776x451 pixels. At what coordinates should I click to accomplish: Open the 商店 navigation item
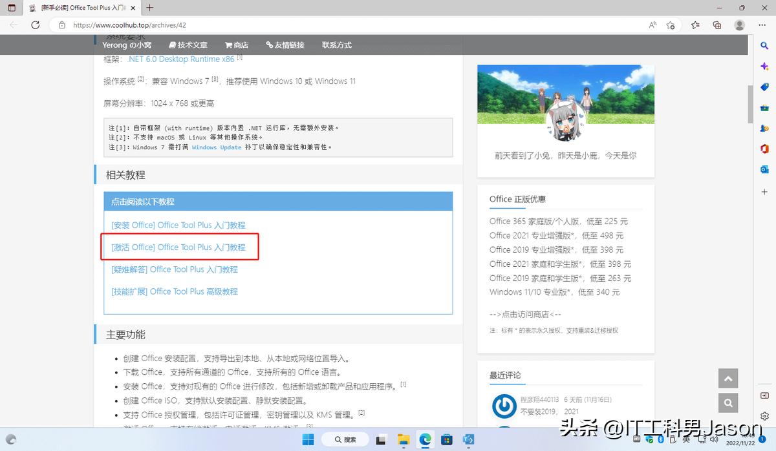(x=237, y=45)
